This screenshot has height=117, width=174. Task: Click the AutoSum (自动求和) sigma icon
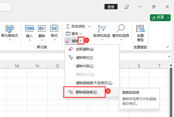(x=68, y=26)
